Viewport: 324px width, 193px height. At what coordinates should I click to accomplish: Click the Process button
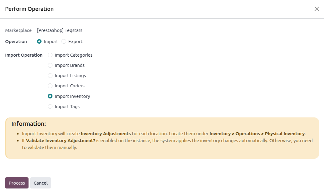tap(17, 183)
